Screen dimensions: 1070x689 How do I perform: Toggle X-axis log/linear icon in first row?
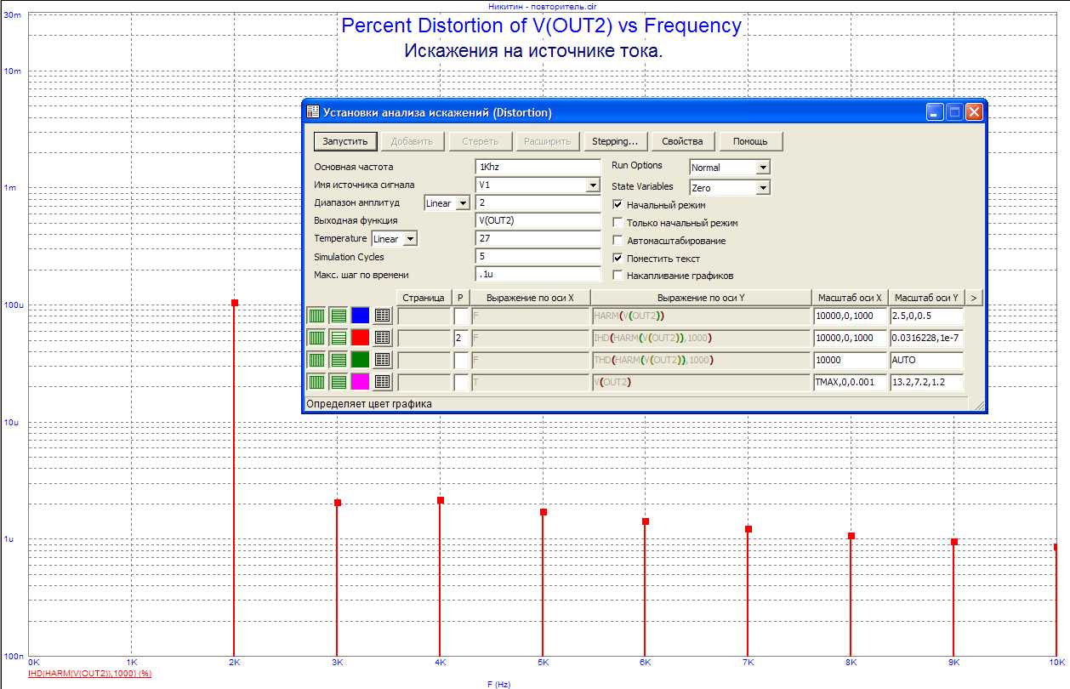point(316,316)
